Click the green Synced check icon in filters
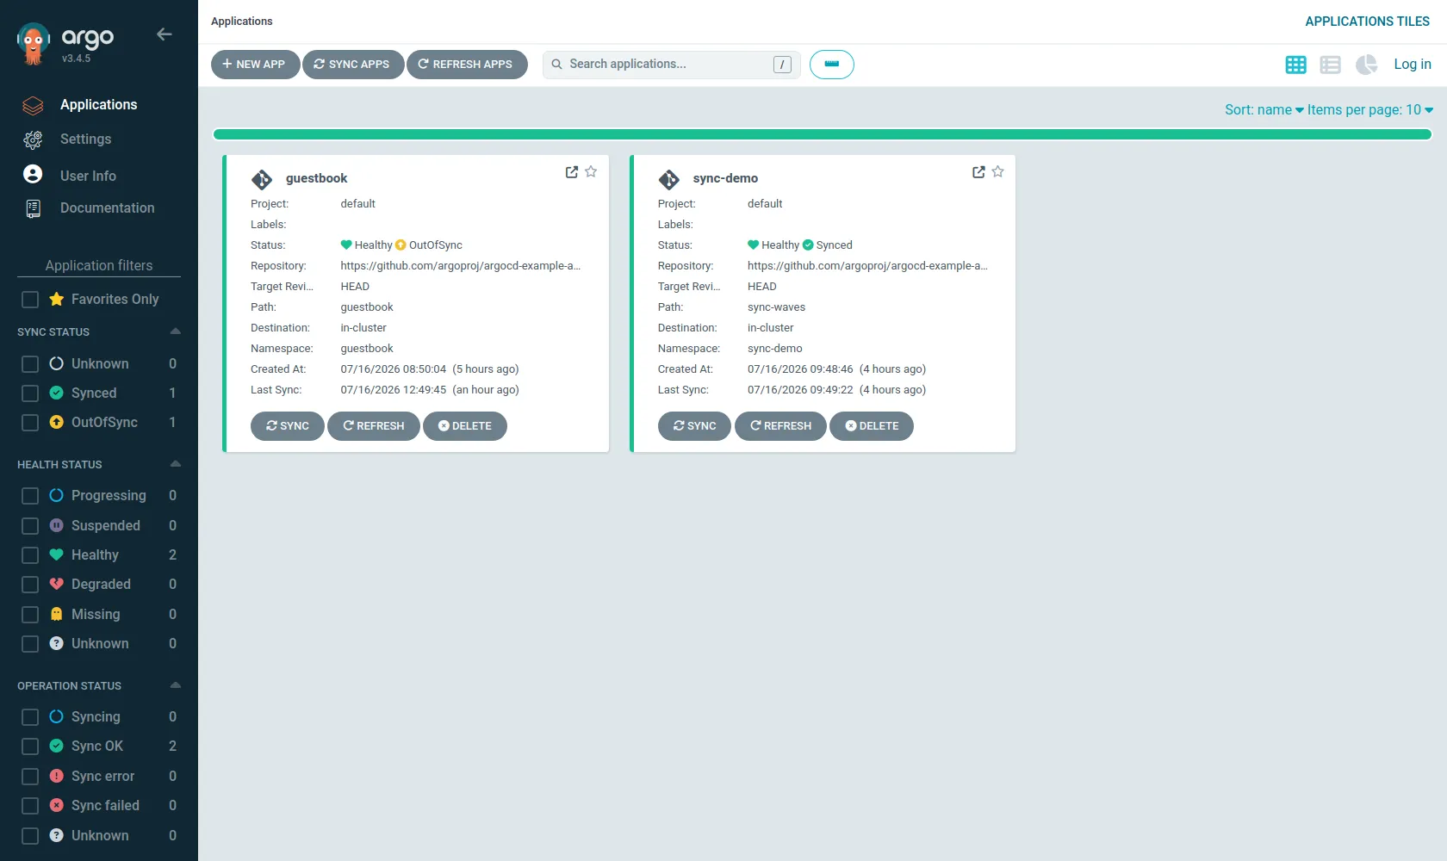 tap(57, 393)
